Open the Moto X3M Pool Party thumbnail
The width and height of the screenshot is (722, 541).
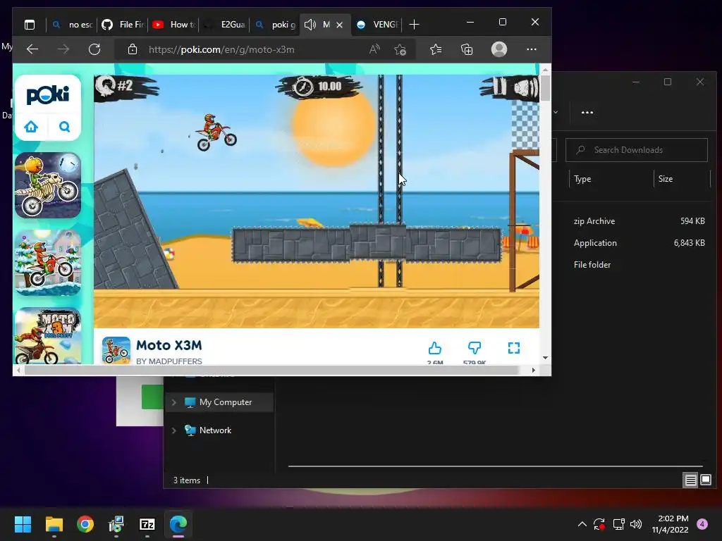pos(48,336)
